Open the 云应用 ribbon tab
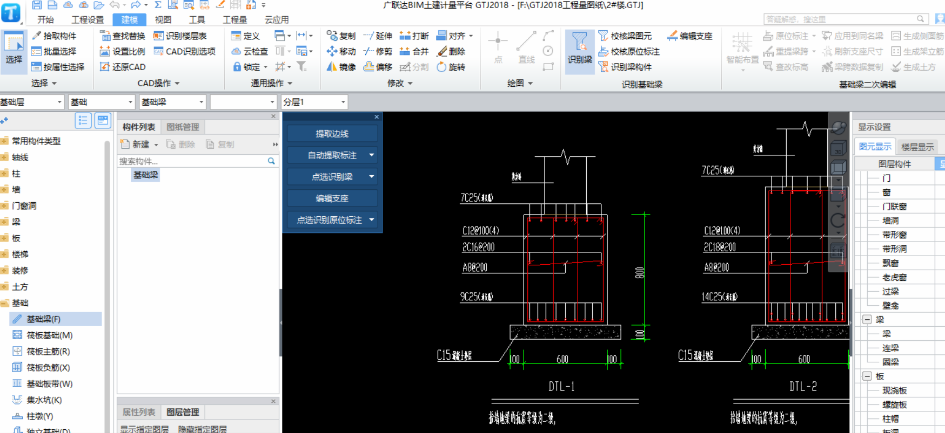Screen dimensions: 945x433 click(x=277, y=20)
